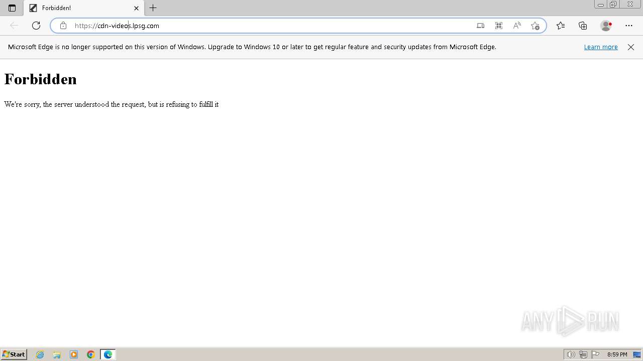Open File Explorer from taskbar
This screenshot has height=361, width=643.
click(x=57, y=354)
